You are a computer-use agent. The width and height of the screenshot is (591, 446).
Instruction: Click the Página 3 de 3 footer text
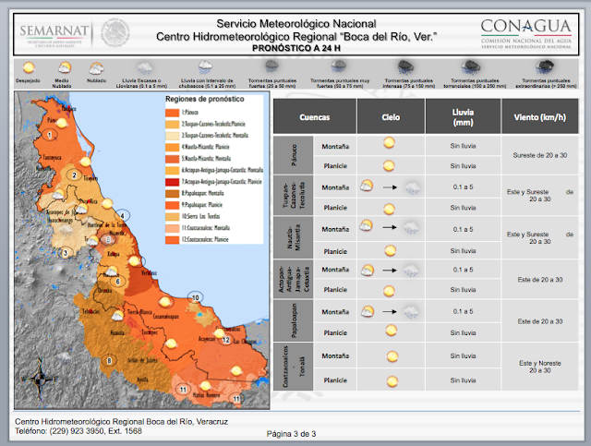(292, 434)
